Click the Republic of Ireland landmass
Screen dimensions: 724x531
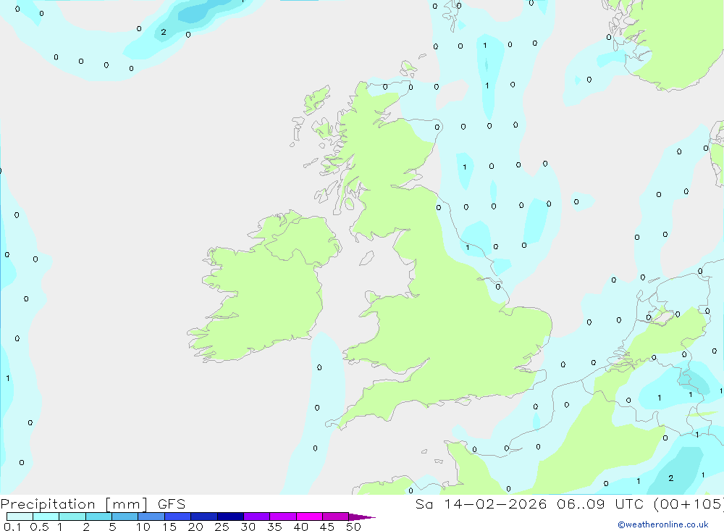258,305
